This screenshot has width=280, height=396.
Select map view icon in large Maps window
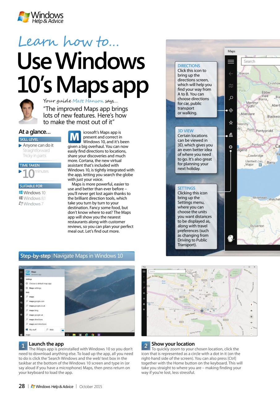[x=231, y=86]
